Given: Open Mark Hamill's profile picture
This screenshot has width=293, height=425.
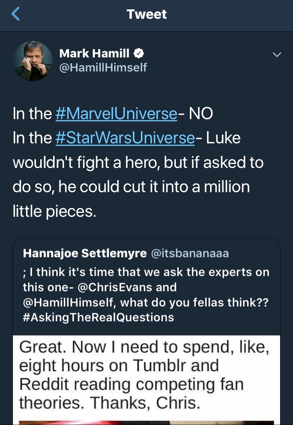Looking at the screenshot, I should click(33, 61).
